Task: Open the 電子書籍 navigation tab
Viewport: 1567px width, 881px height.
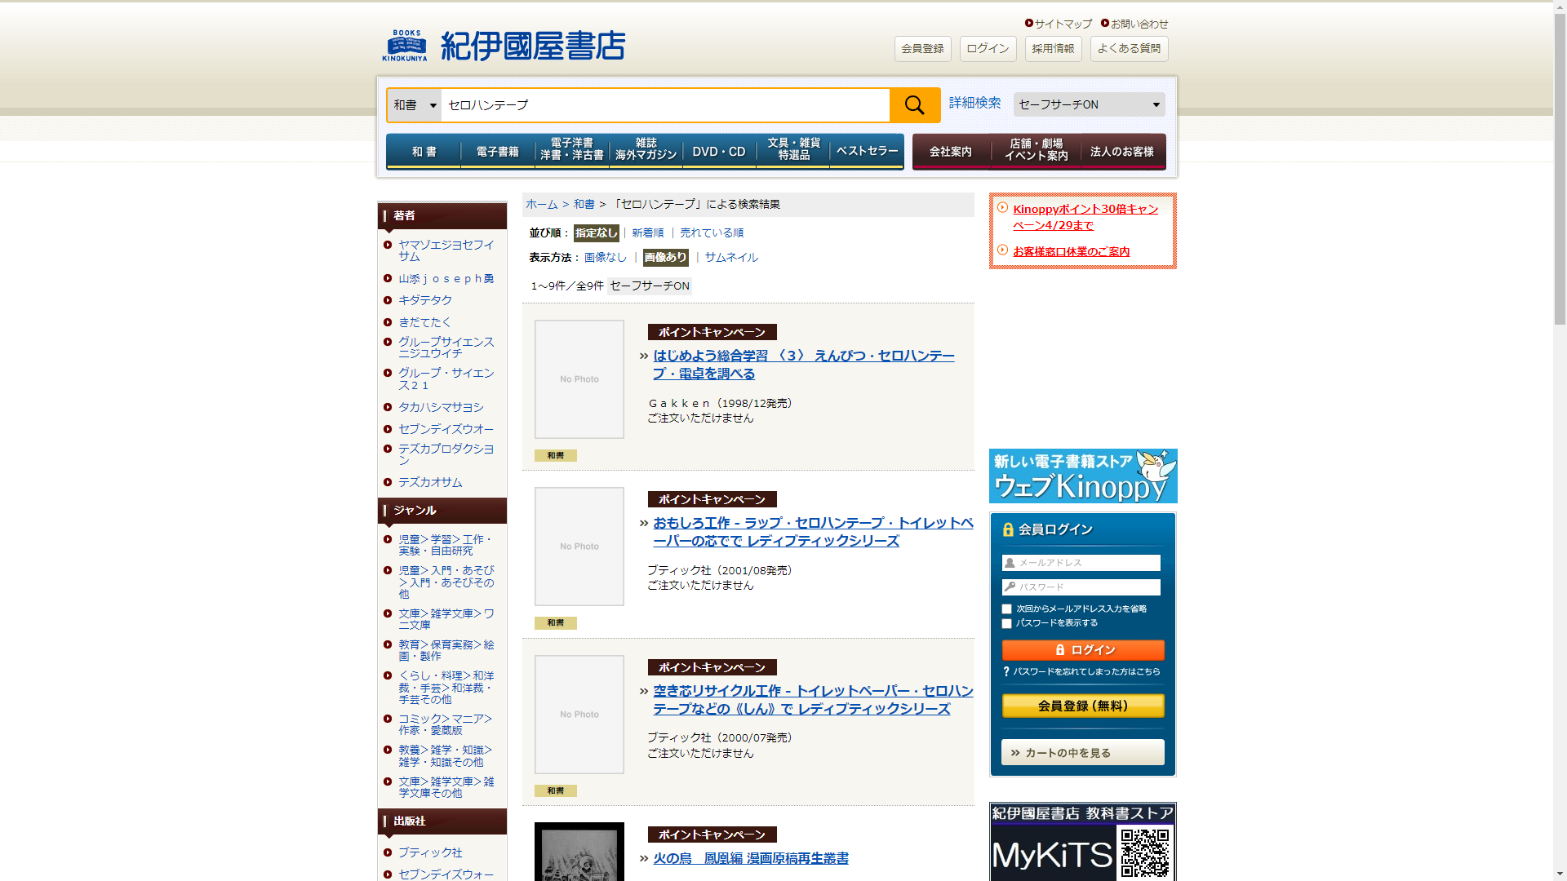Action: pyautogui.click(x=497, y=152)
